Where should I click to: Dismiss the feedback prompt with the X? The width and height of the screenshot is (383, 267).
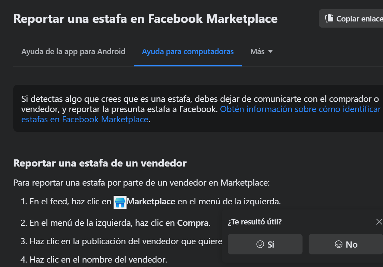pyautogui.click(x=379, y=222)
